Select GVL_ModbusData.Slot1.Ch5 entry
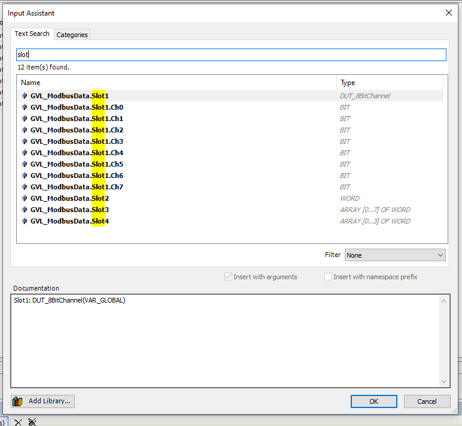The width and height of the screenshot is (462, 426). [x=230, y=164]
